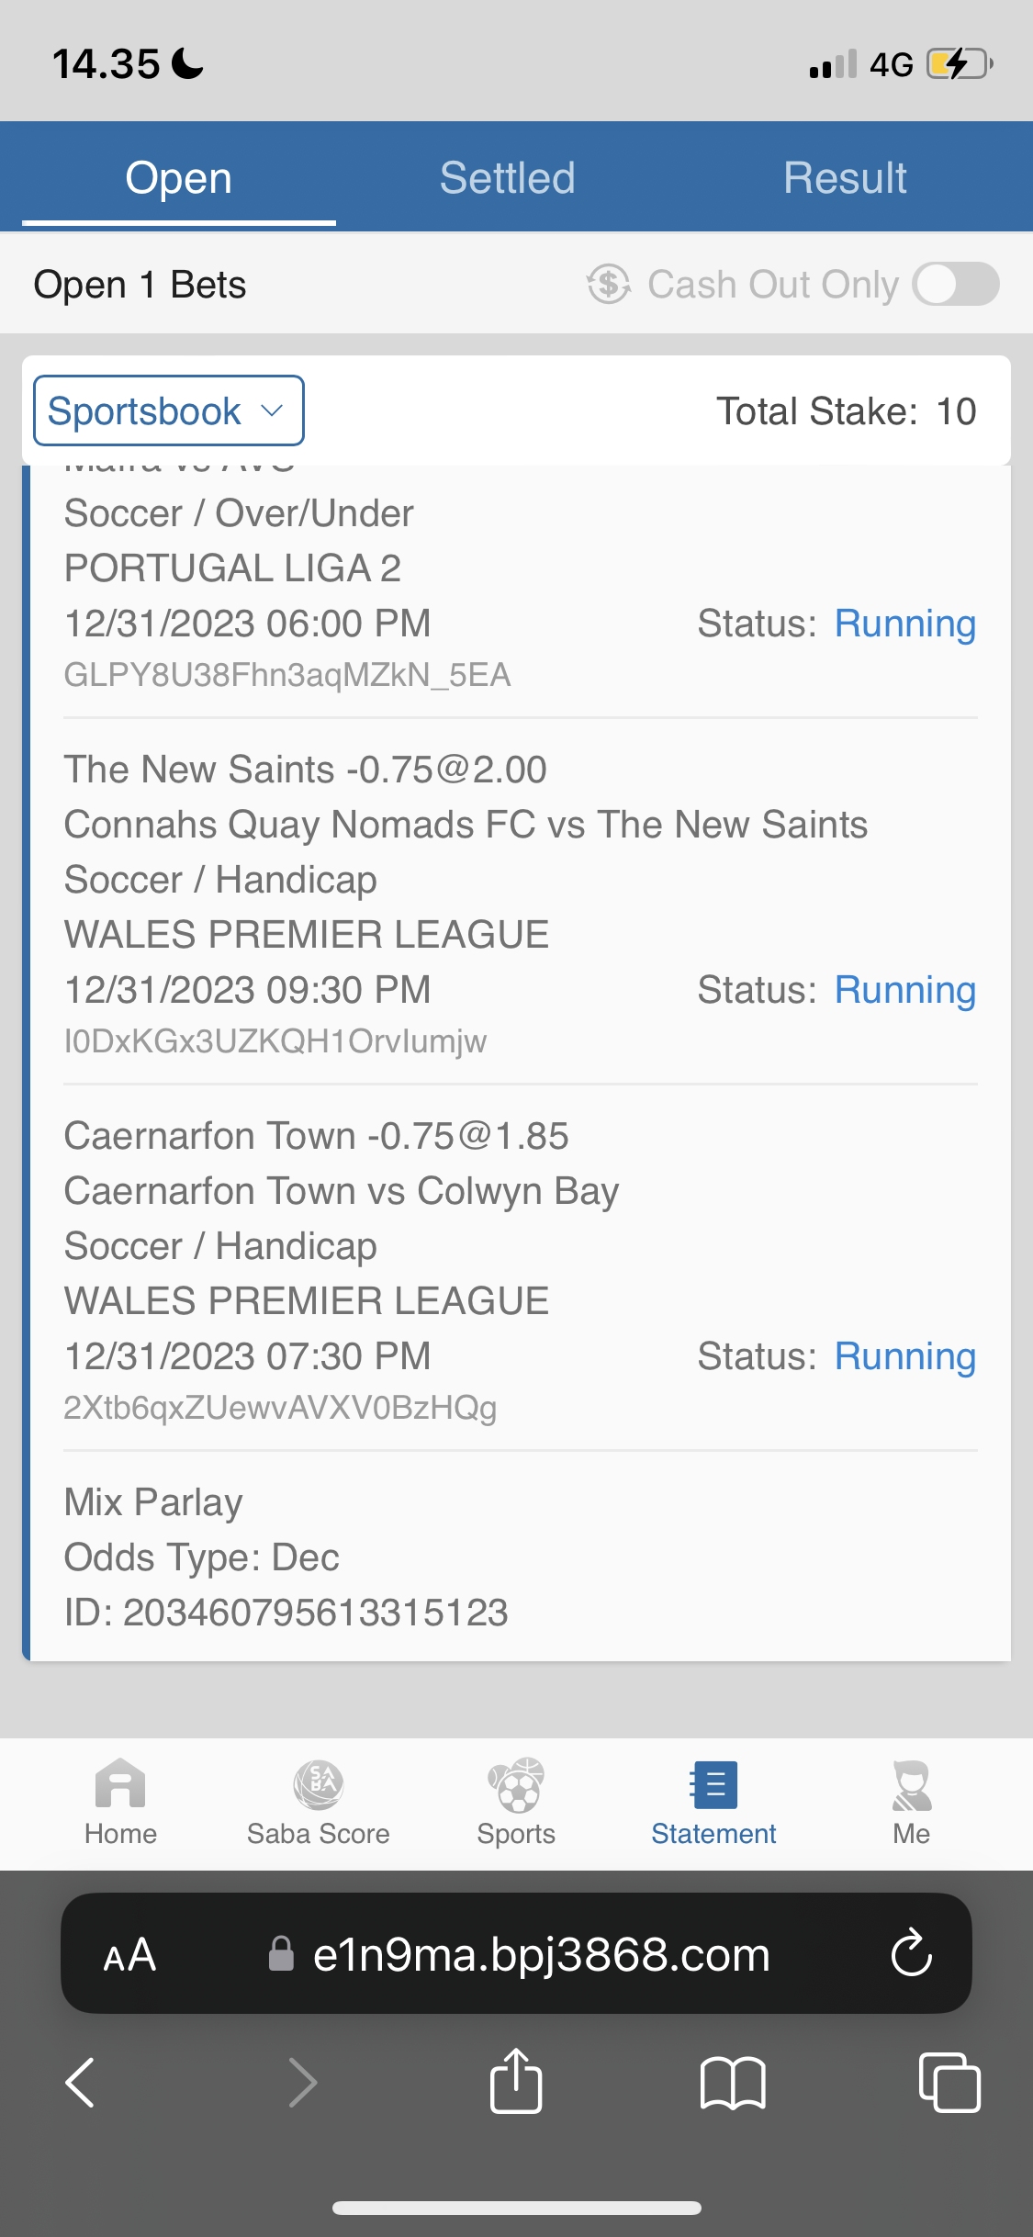Show open Safari tabs overview
The width and height of the screenshot is (1033, 2237).
coord(949,2081)
